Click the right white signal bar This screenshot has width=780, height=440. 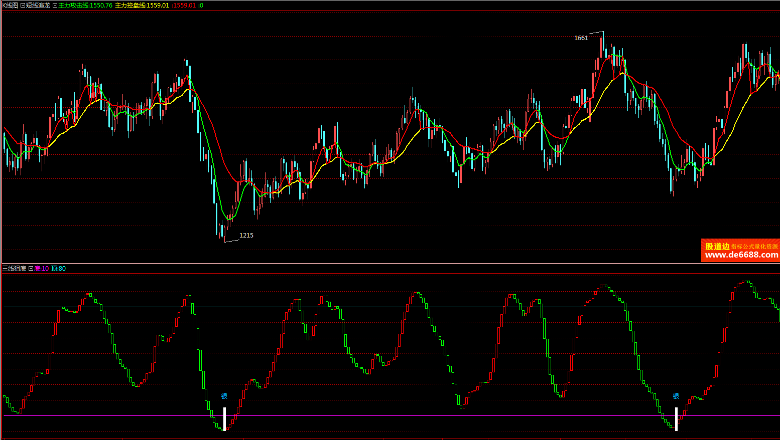[676, 418]
